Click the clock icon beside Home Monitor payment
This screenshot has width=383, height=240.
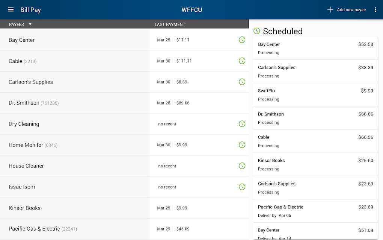coord(242,144)
